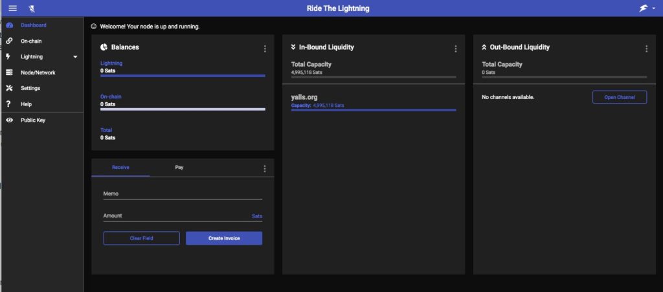Open In-Bound Liquidity card options menu
The width and height of the screenshot is (663, 292).
455,49
